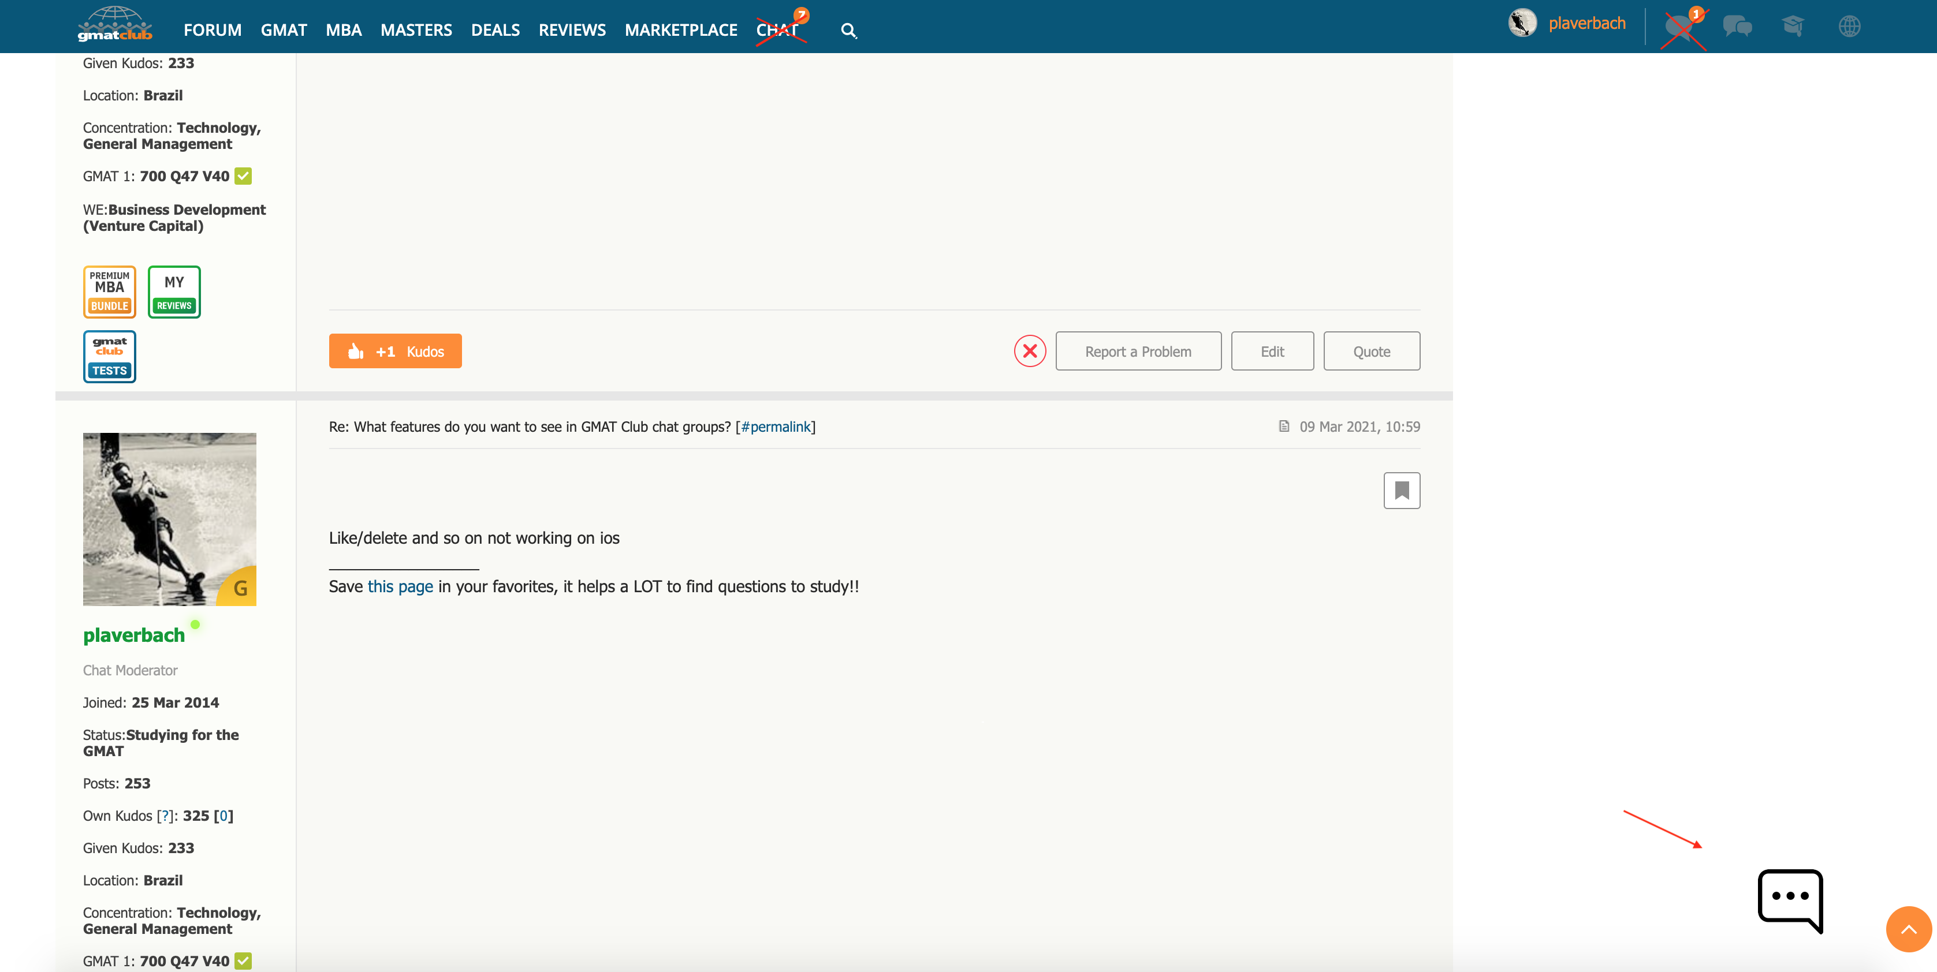Click the upper GMAT 1 verified checkmark

[243, 176]
